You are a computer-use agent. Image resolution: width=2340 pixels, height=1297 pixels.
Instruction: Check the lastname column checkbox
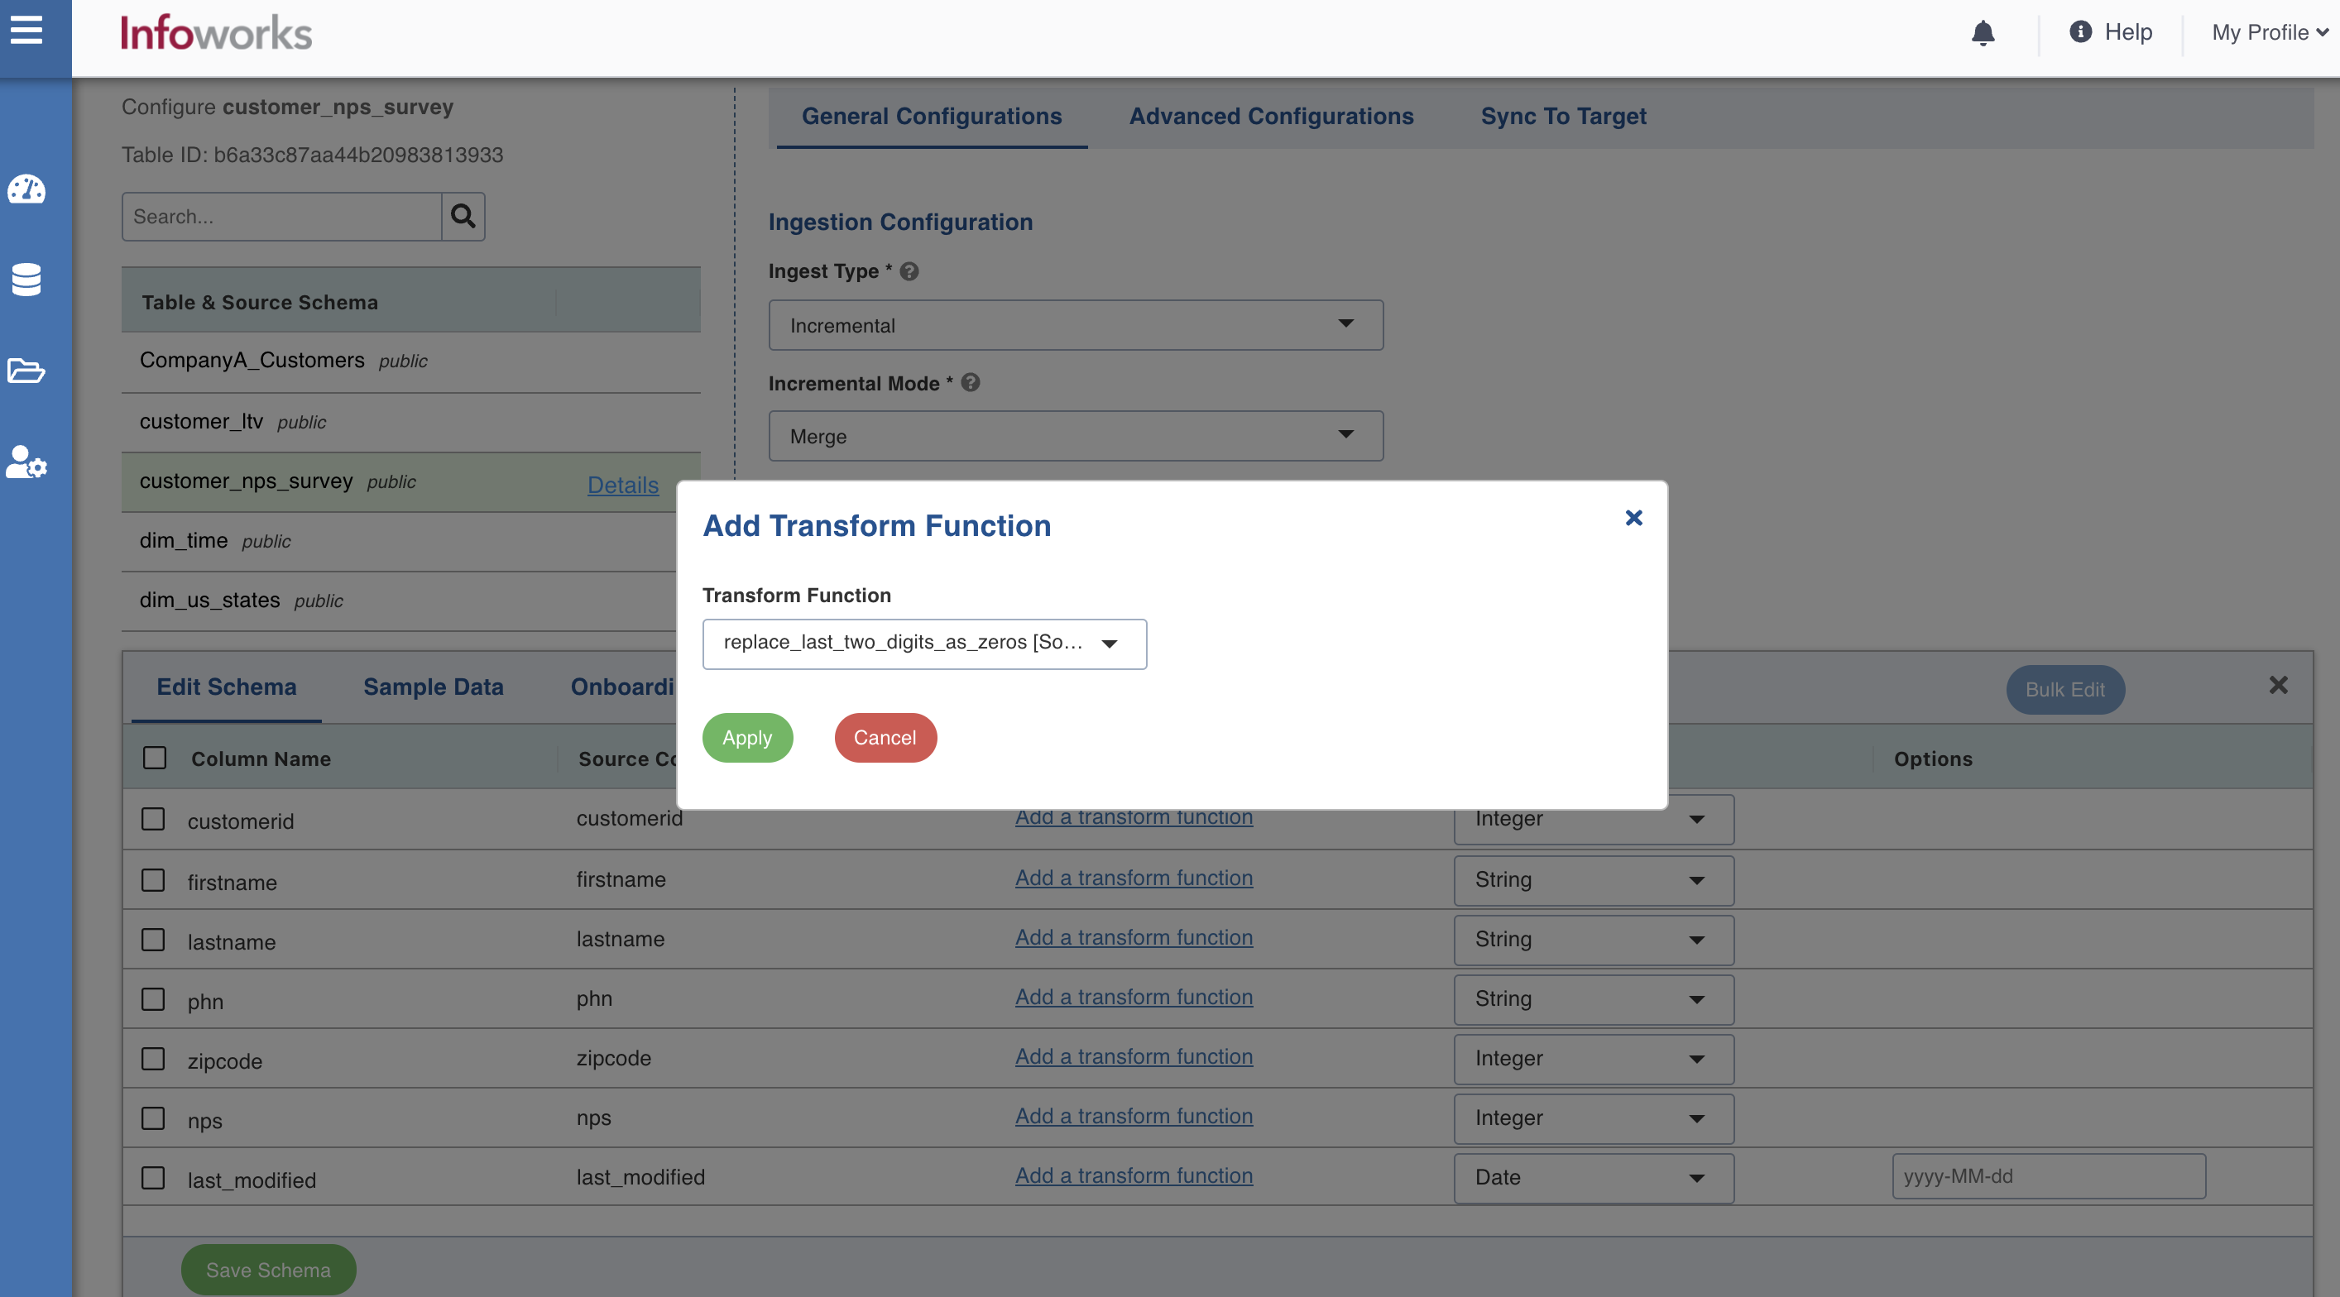154,940
